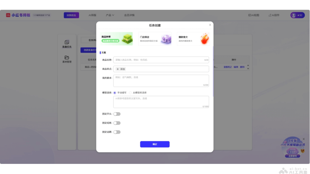Collapse with the up sort arrow in operations column
The image size is (310, 174).
(248, 65)
